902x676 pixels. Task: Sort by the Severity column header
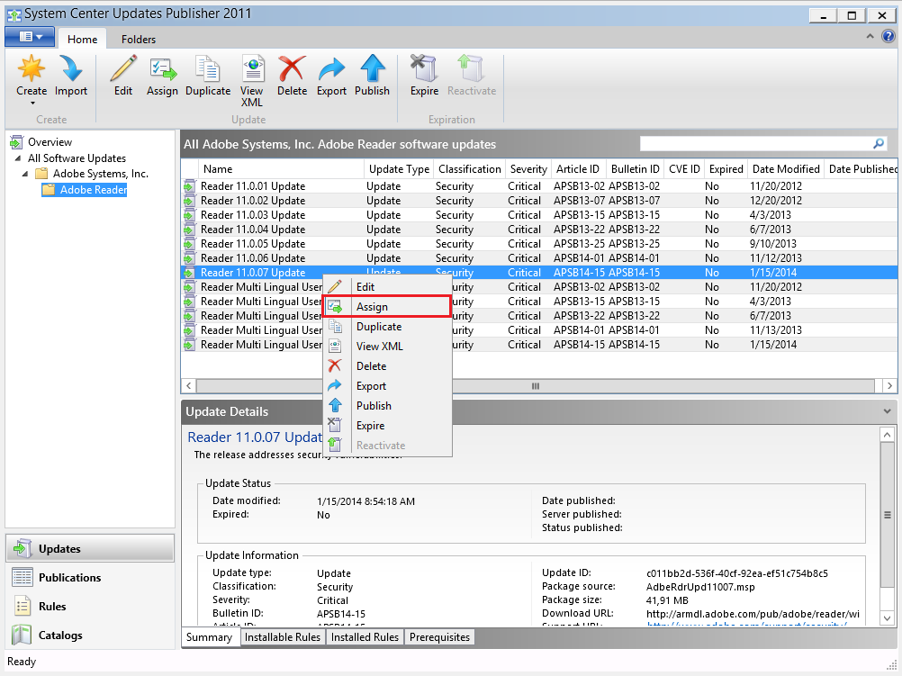tap(528, 169)
